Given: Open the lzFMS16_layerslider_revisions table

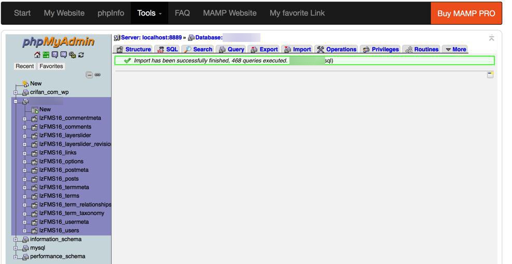Looking at the screenshot, I should pyautogui.click(x=75, y=144).
